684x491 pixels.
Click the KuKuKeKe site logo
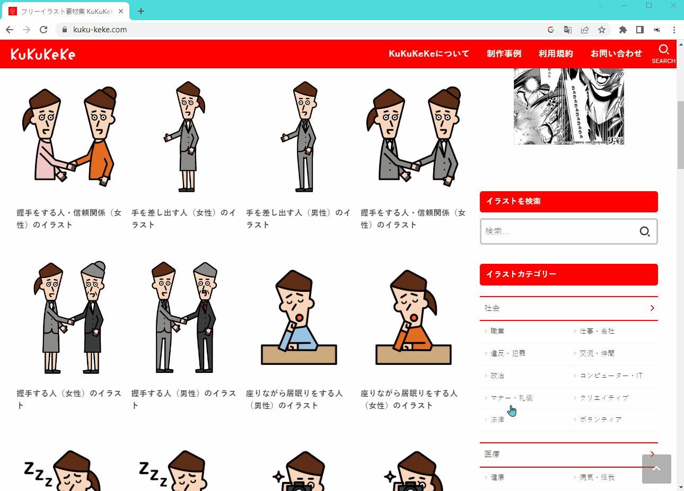click(43, 54)
